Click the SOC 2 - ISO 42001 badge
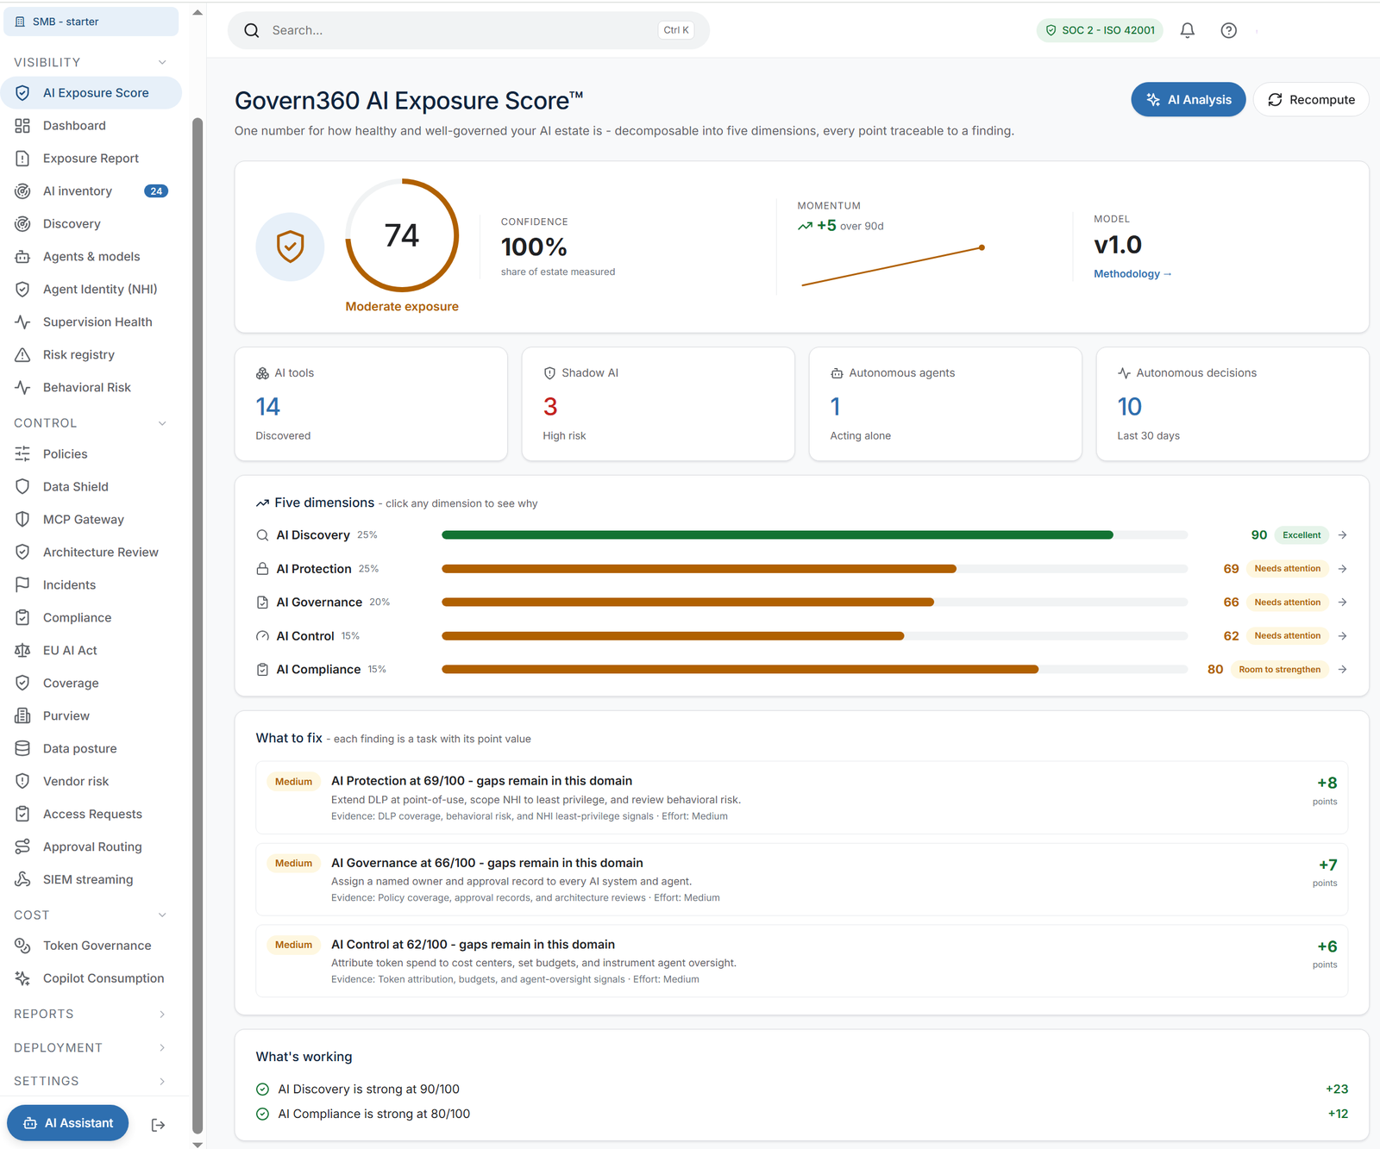1380x1149 pixels. (1100, 30)
